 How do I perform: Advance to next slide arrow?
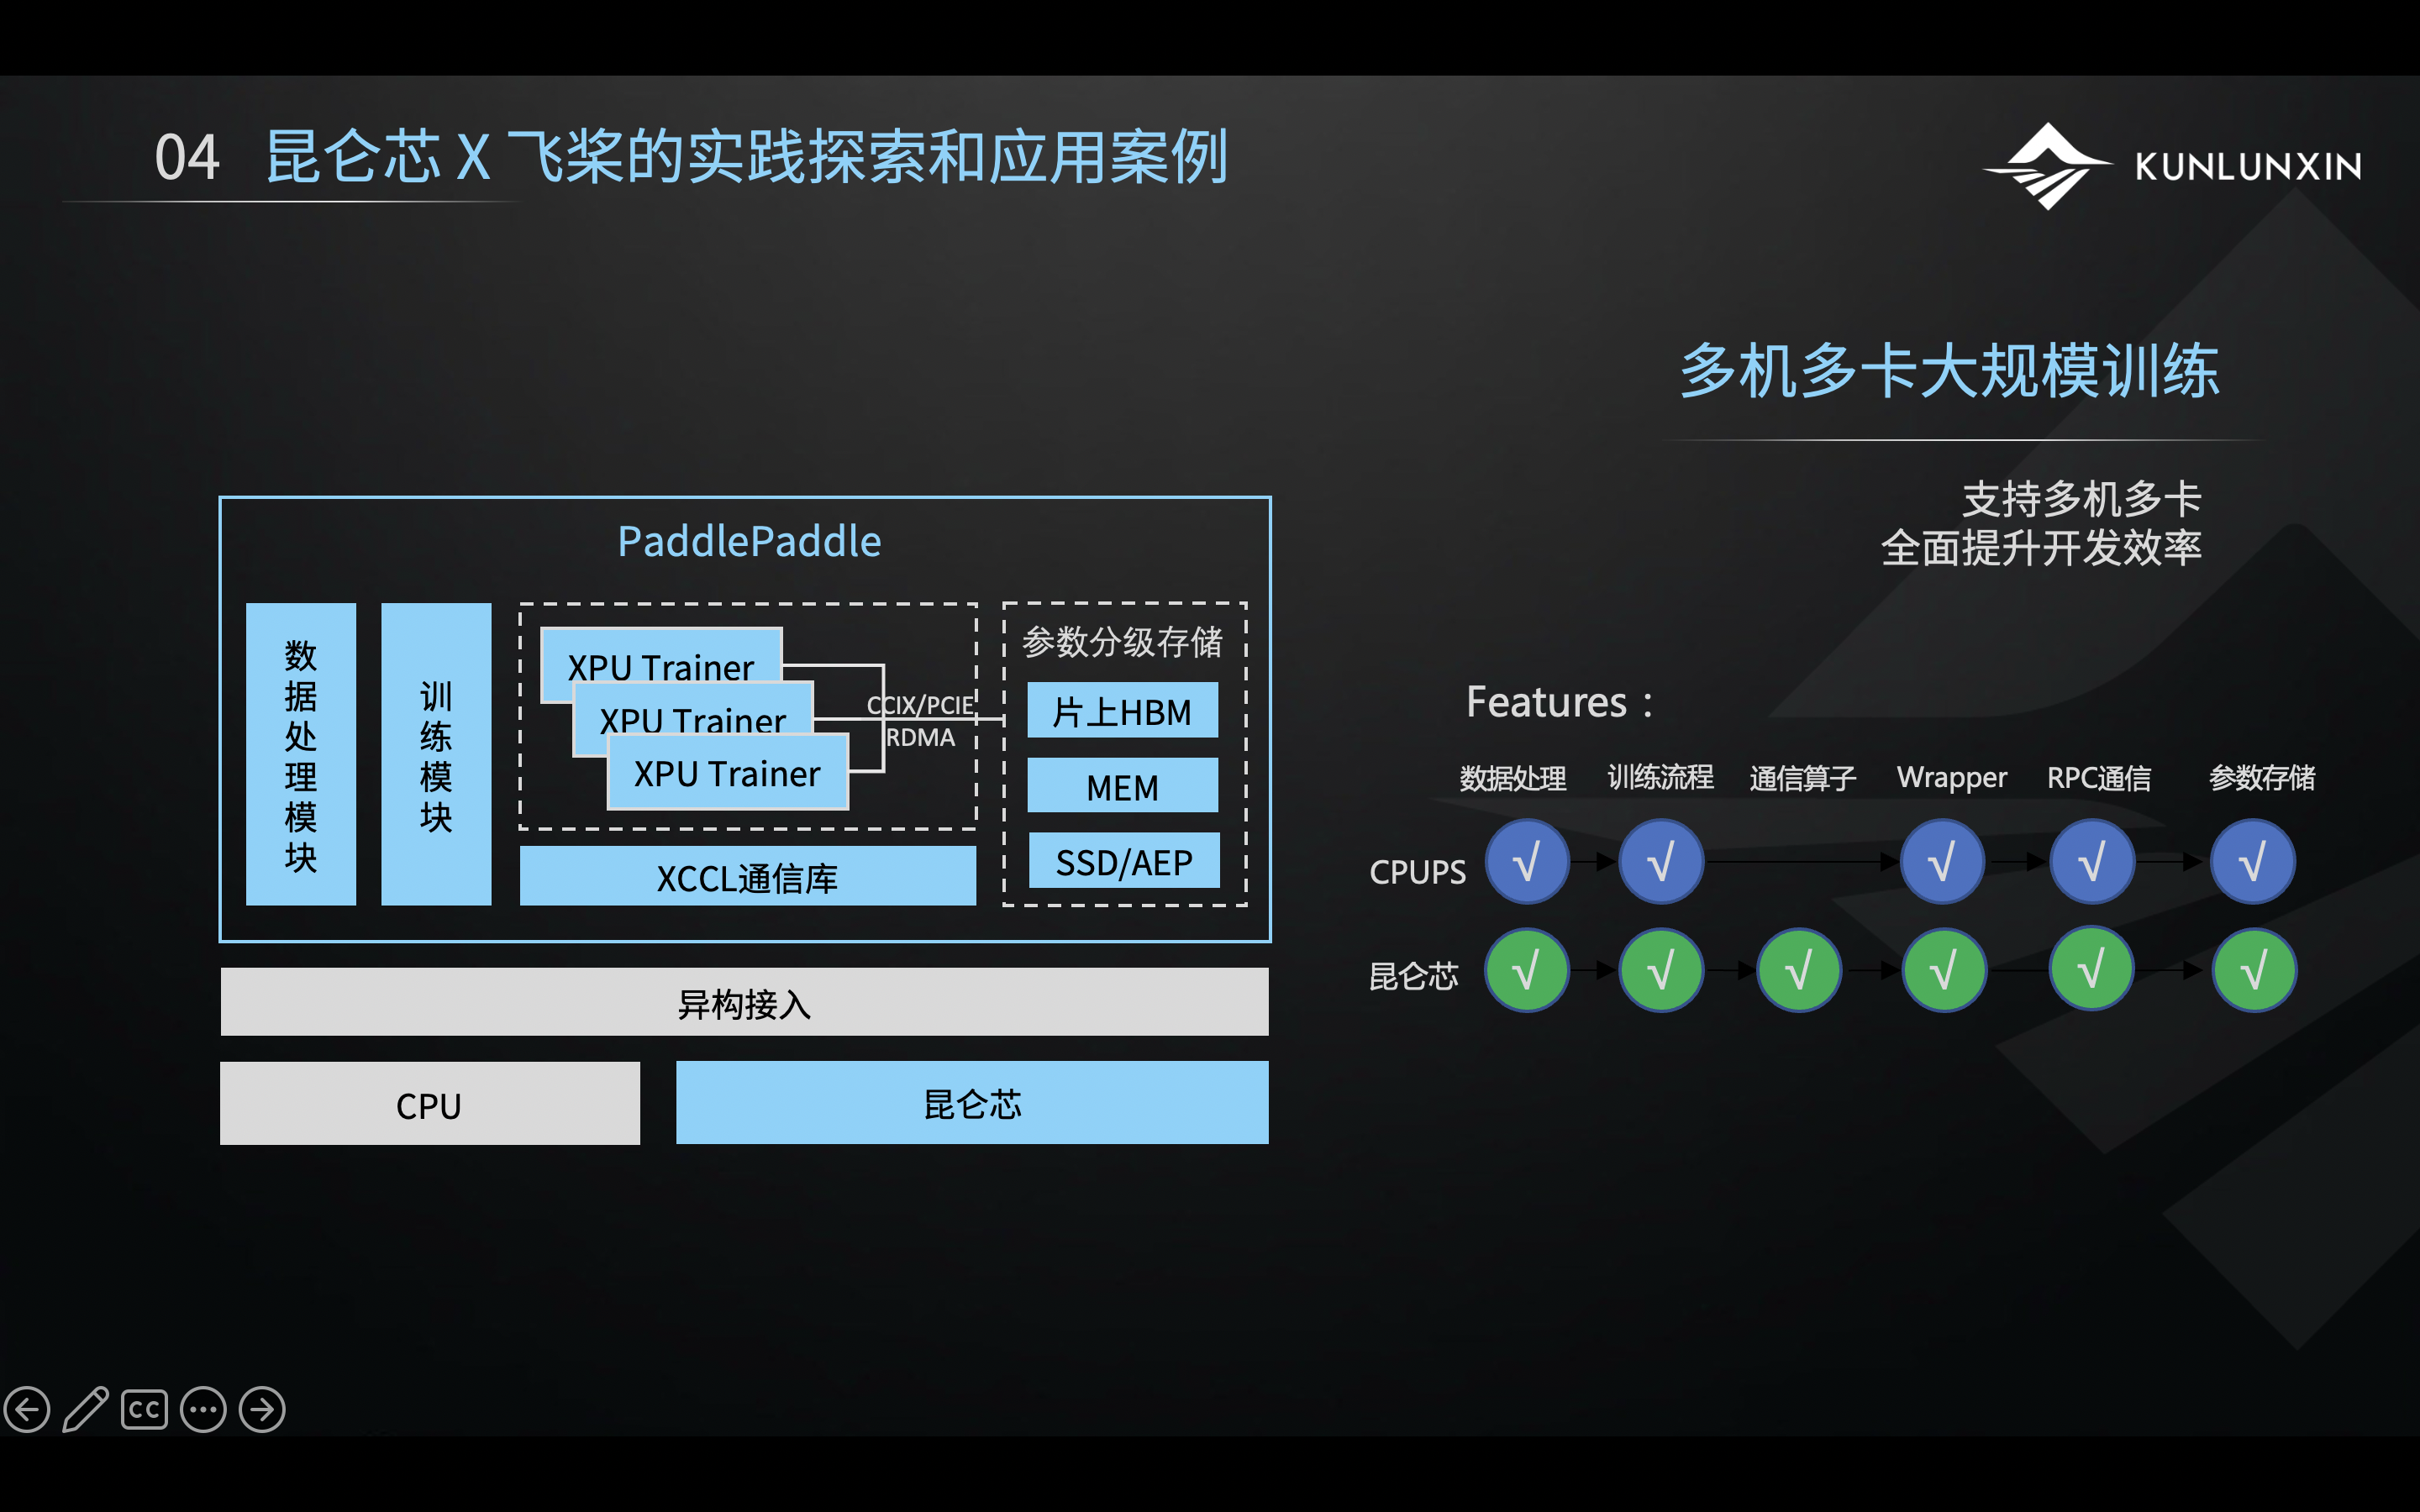[x=262, y=1410]
